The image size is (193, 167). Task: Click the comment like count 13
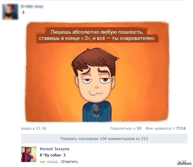pos(184,161)
